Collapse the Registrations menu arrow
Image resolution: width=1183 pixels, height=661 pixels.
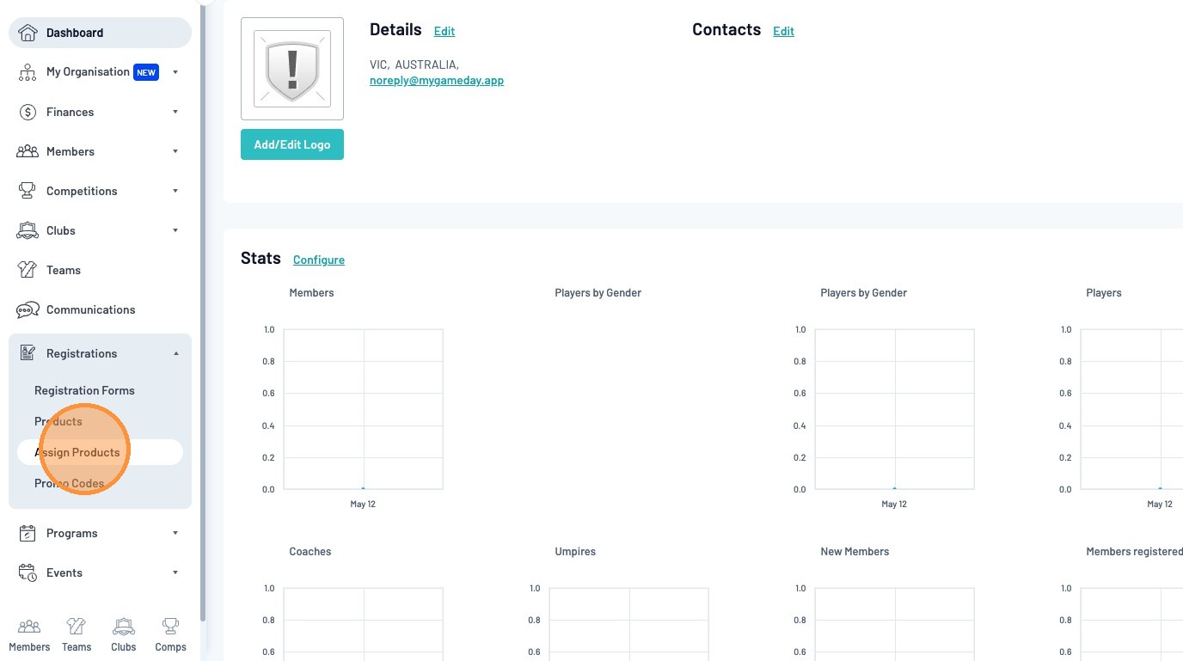point(175,353)
